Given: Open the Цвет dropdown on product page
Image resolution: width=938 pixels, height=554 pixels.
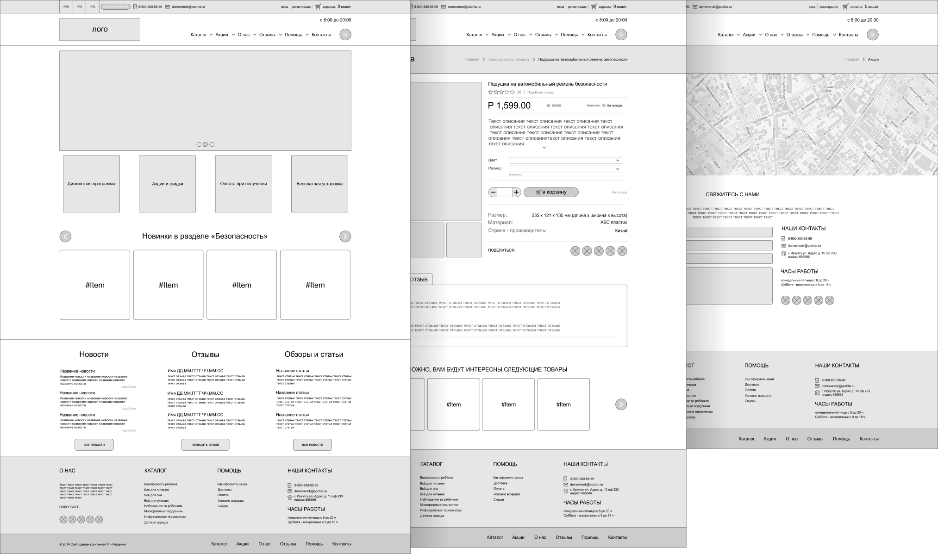Looking at the screenshot, I should coord(565,160).
